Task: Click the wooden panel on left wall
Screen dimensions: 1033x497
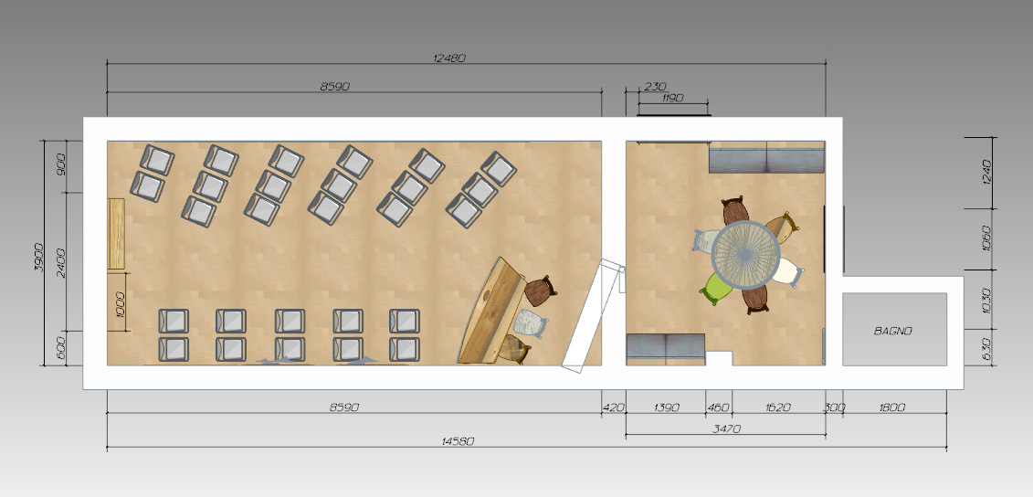Action: click(117, 233)
